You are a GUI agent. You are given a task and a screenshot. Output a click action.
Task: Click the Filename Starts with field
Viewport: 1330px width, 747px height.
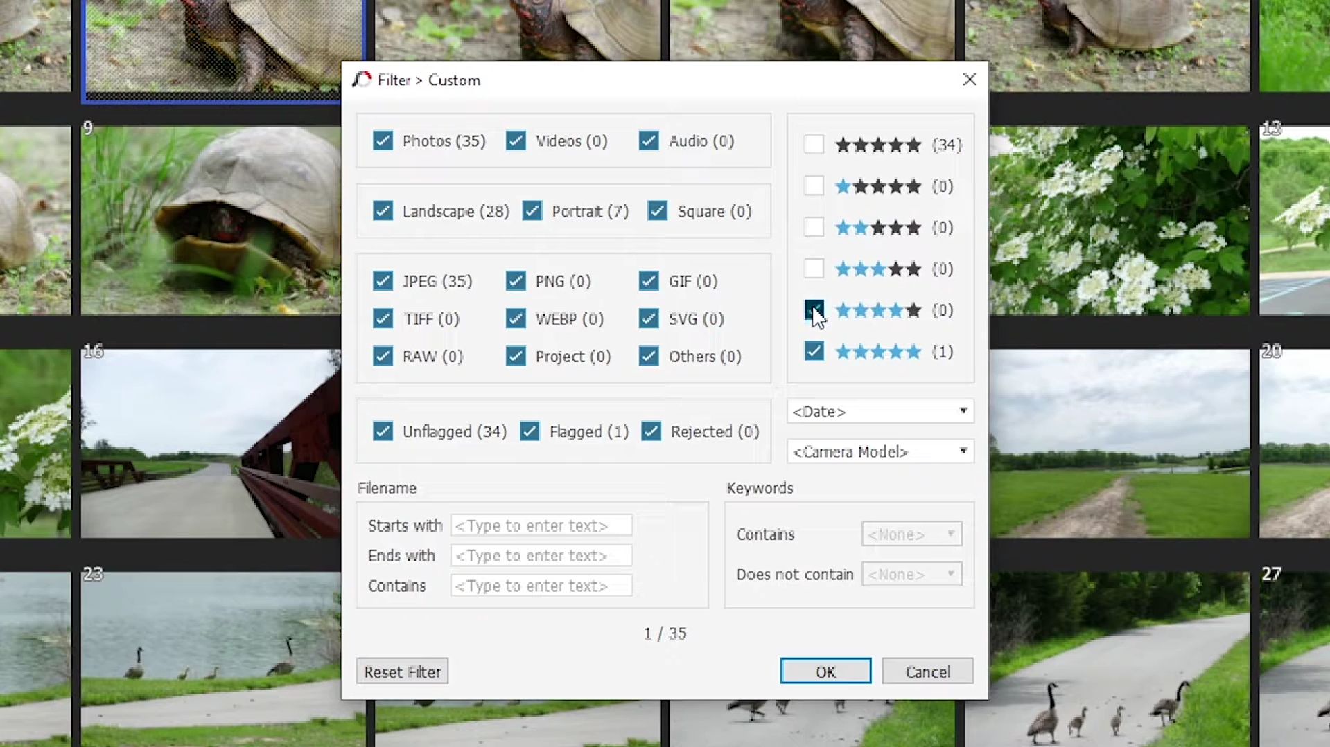(x=541, y=525)
